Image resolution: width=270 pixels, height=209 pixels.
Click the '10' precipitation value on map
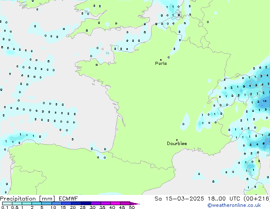[264, 101]
